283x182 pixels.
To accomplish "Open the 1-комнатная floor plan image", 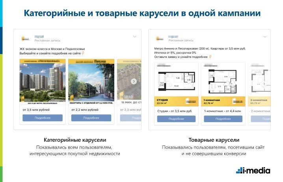I will tap(223, 82).
